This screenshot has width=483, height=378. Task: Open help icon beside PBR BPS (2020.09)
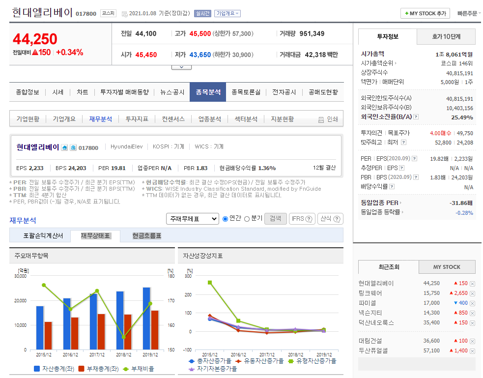tap(416, 177)
